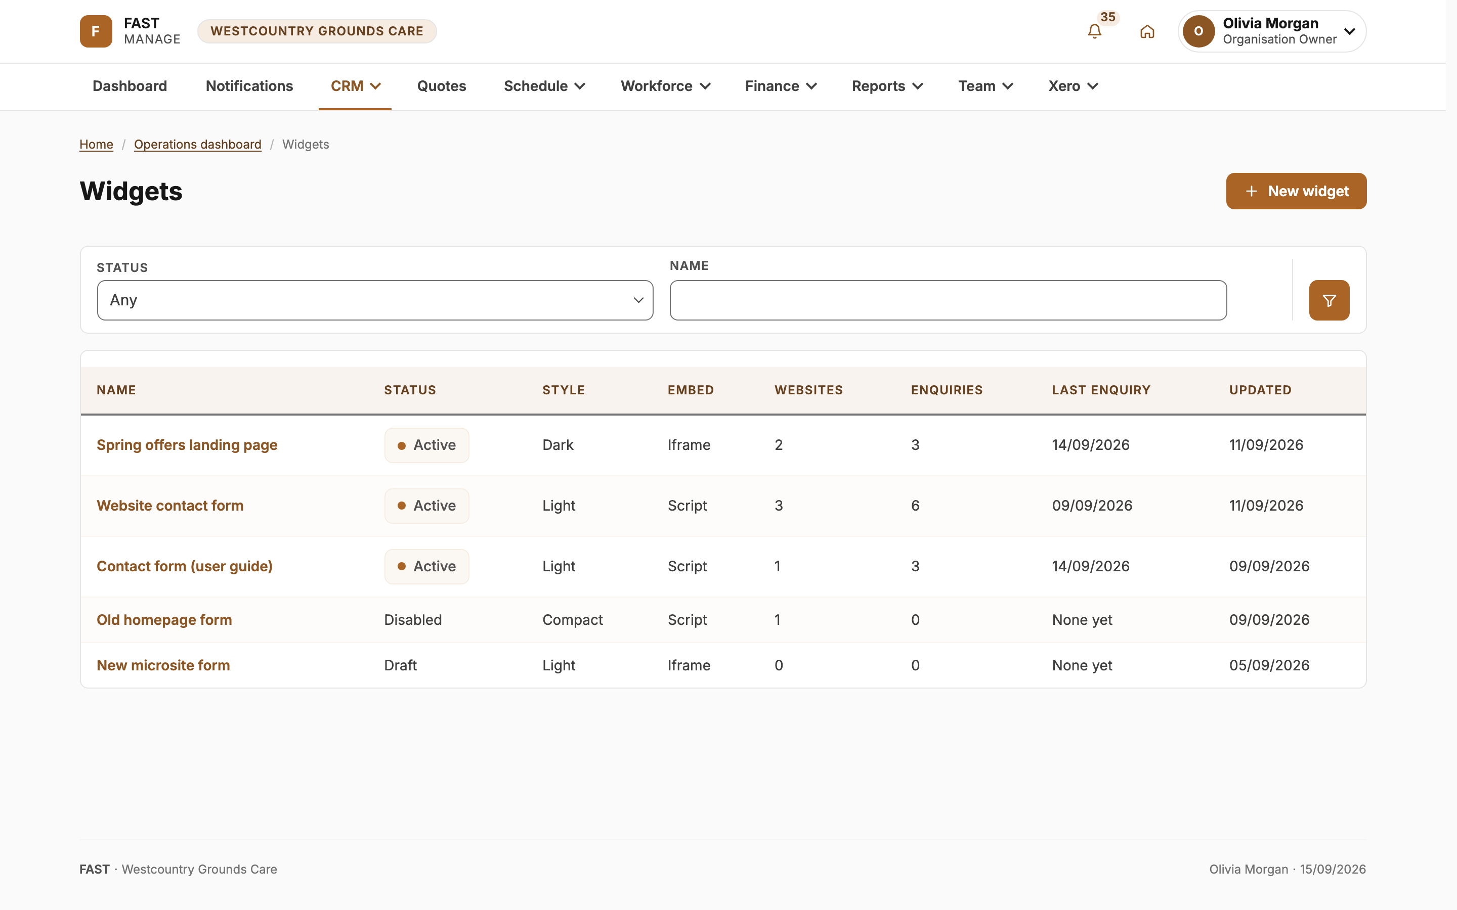Open the Quotes nav item

(441, 86)
